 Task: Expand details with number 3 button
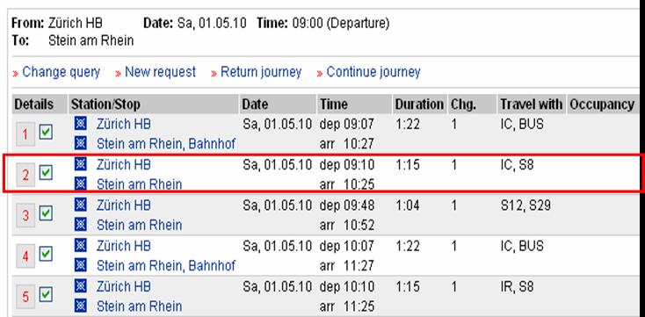[x=25, y=215]
